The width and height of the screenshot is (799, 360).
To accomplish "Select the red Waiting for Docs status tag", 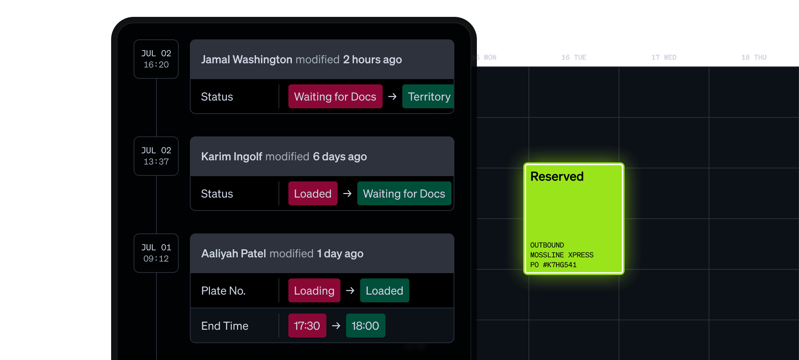I will [x=335, y=96].
